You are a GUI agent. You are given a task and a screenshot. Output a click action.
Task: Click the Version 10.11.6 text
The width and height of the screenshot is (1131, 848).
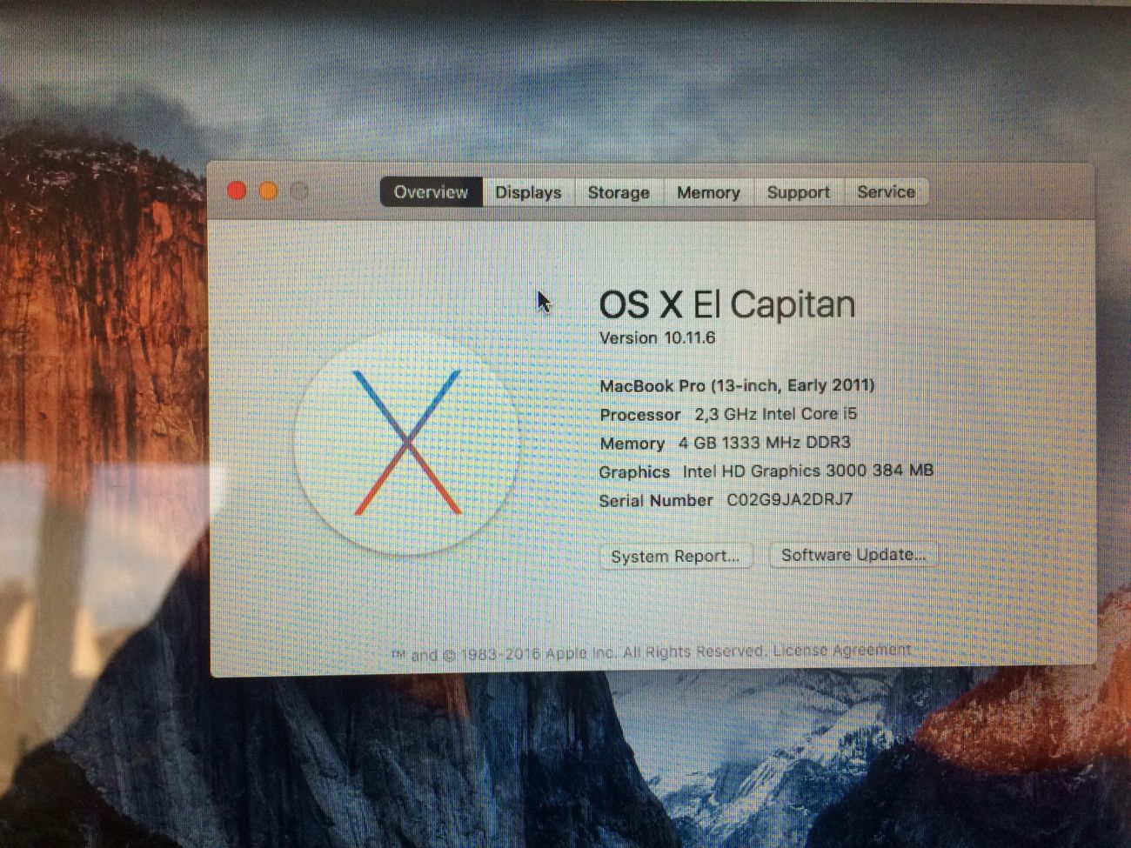click(x=657, y=337)
